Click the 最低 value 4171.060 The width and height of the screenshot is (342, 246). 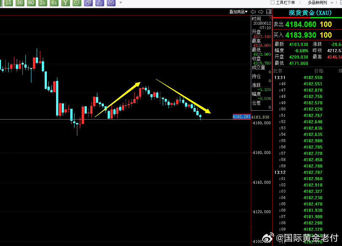299,63
